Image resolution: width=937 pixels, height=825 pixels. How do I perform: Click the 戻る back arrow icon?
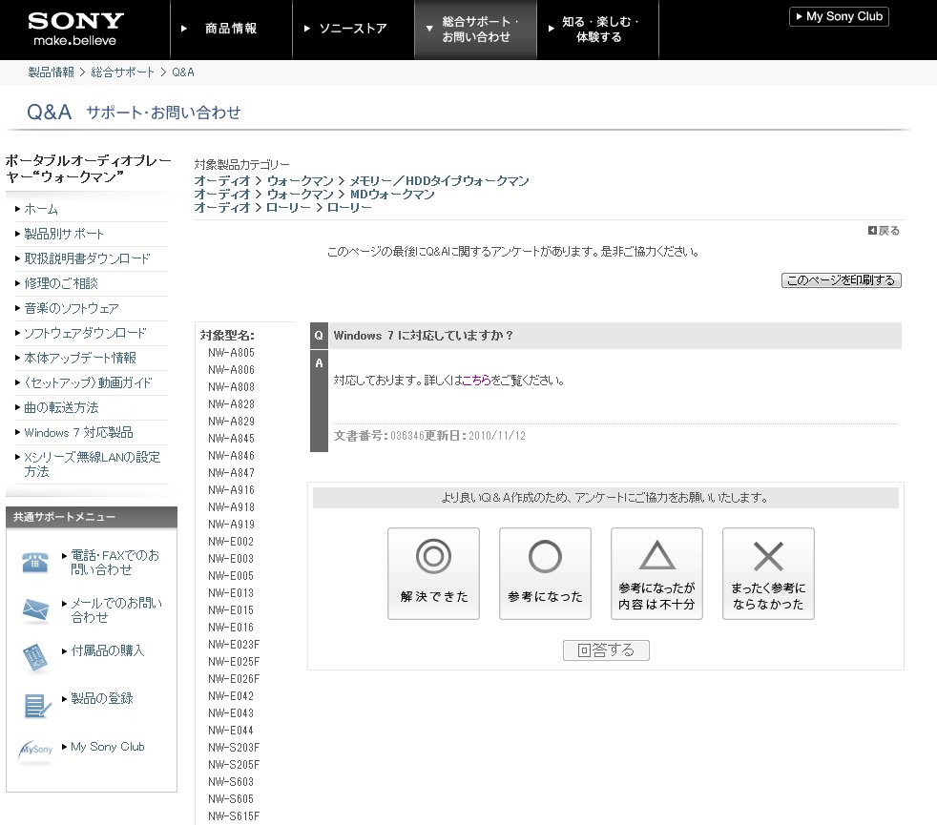coord(872,231)
